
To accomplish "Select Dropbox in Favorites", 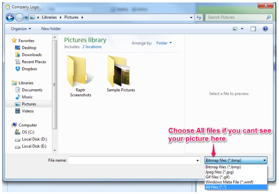I will pyautogui.click(x=29, y=69).
